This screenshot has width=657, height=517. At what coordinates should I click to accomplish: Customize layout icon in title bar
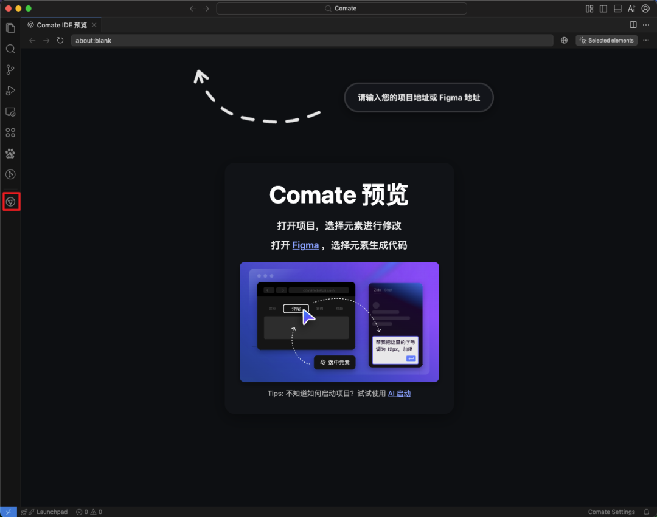pyautogui.click(x=589, y=9)
